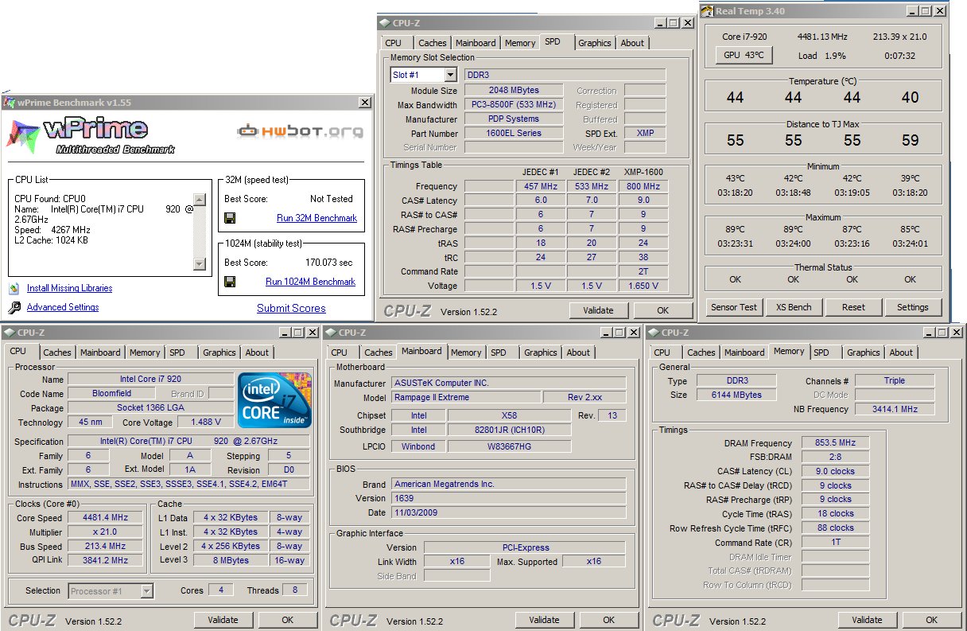This screenshot has width=967, height=631.
Task: Click the Intel Core i7 logo image
Action: (x=274, y=400)
